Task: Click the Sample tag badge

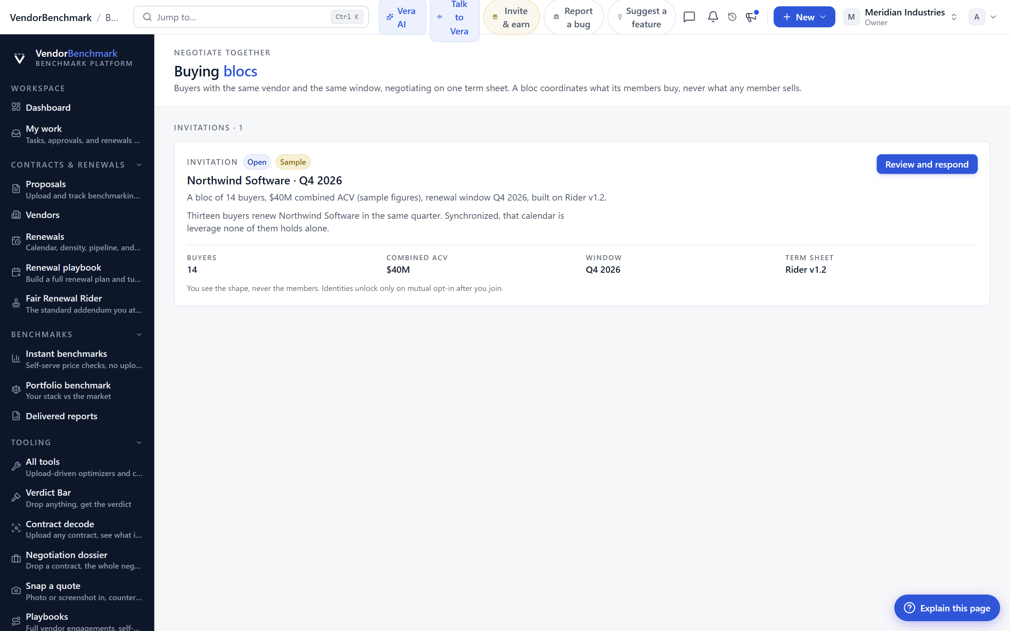Action: (x=292, y=162)
